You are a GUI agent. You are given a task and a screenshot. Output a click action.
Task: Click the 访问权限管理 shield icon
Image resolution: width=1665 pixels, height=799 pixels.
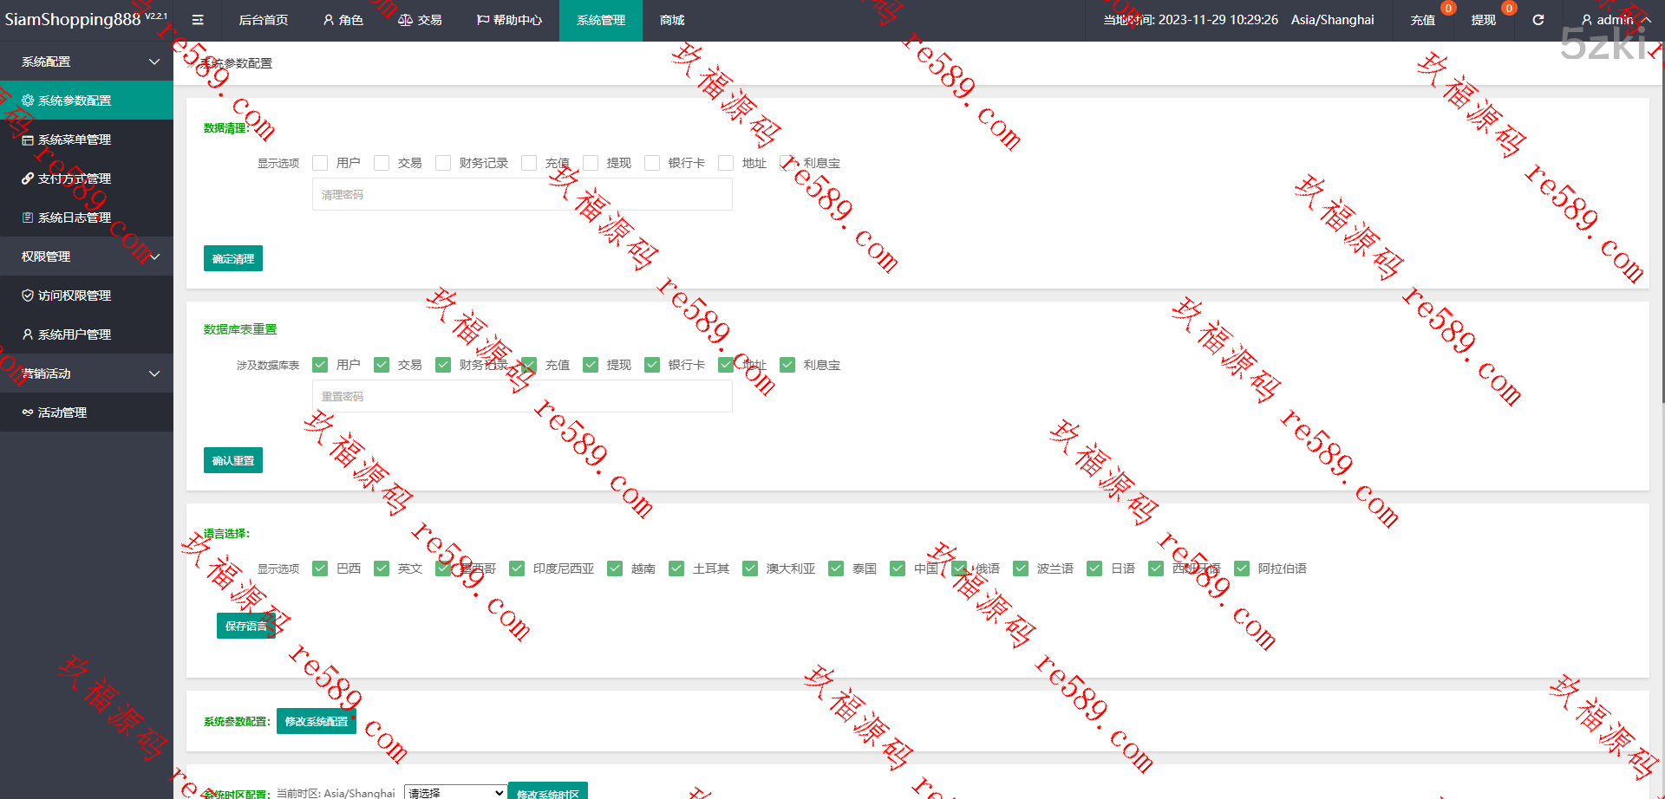click(x=28, y=296)
